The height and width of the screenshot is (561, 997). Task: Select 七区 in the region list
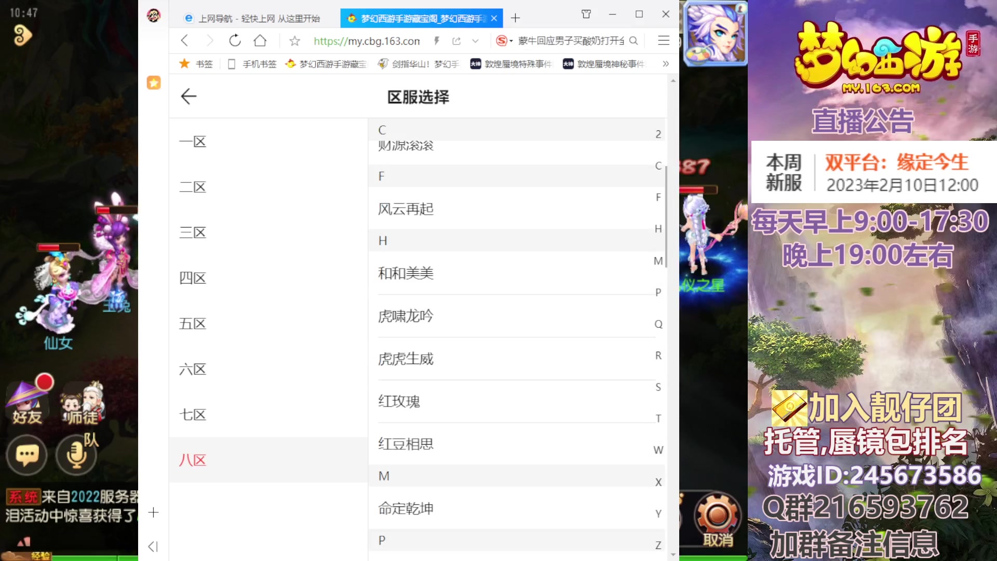(268, 415)
